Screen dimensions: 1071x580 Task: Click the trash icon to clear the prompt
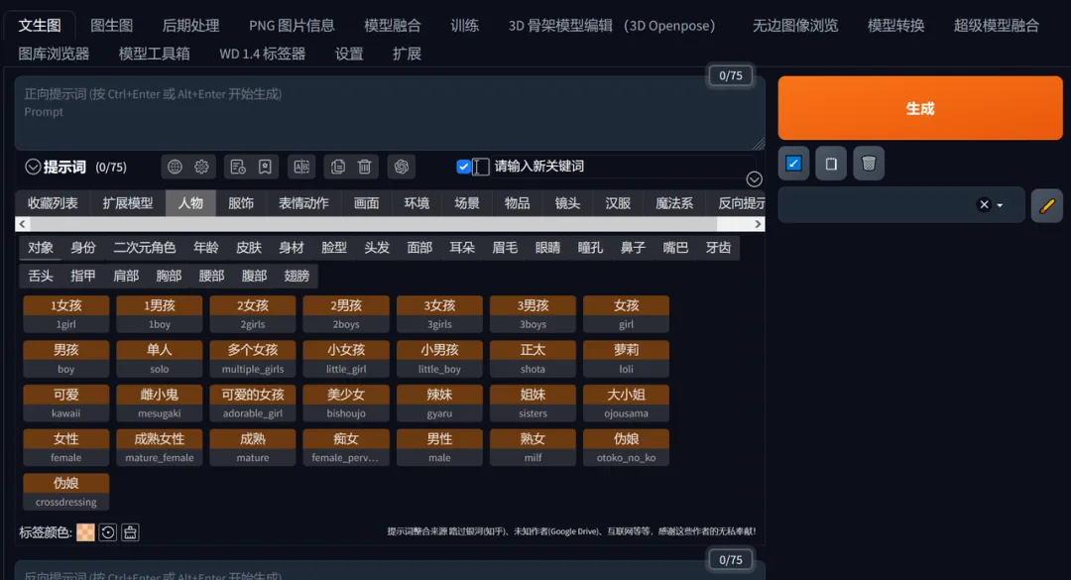coord(367,167)
